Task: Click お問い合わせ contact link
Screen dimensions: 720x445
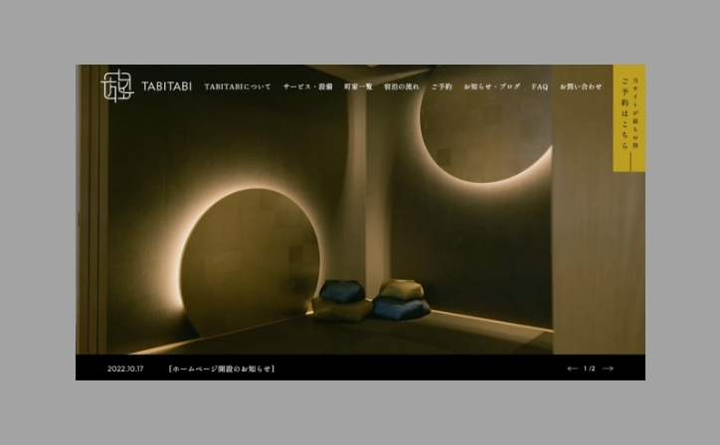Action: tap(581, 86)
